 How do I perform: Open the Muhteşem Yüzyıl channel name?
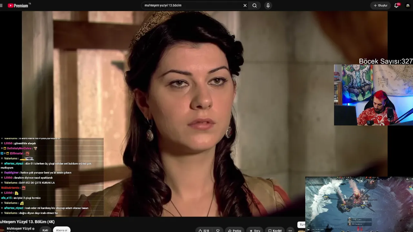coord(19,228)
